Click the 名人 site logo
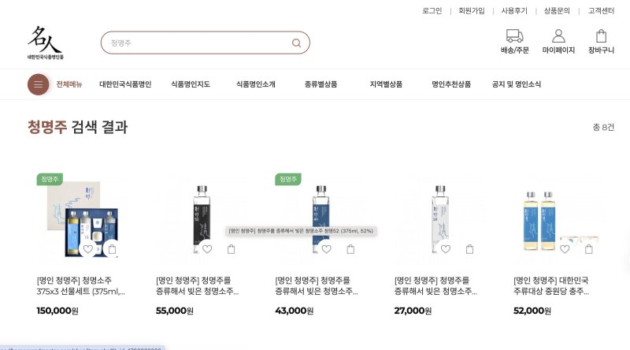This screenshot has height=350, width=630. pyautogui.click(x=45, y=43)
